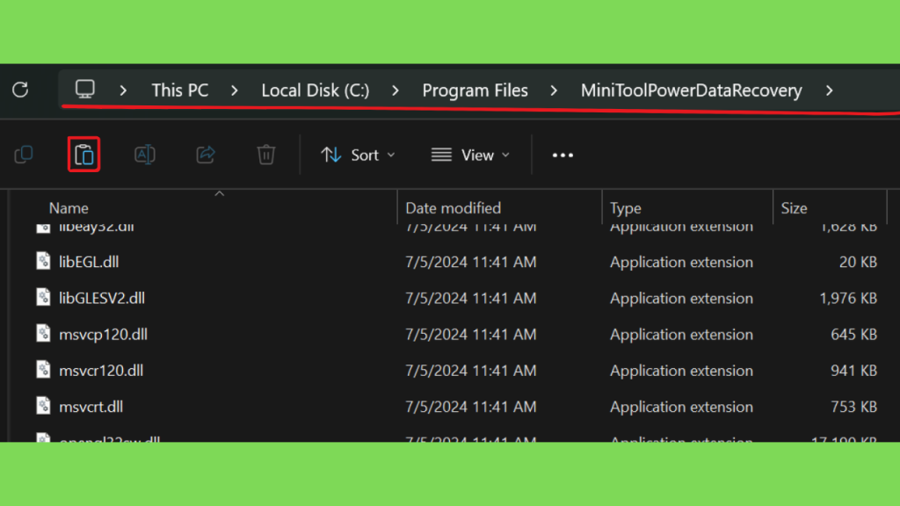Expand chevron after the PC icon
This screenshot has height=506, width=900.
123,90
